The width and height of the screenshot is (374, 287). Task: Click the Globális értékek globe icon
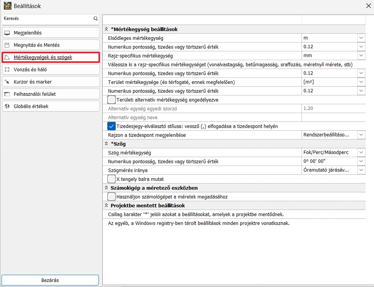click(7, 107)
